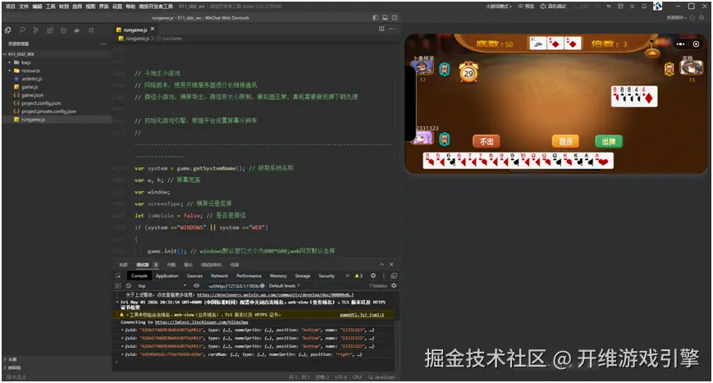713x383 pixels.
Task: Collapse the 011_DDZ_WX project root
Action: point(20,54)
